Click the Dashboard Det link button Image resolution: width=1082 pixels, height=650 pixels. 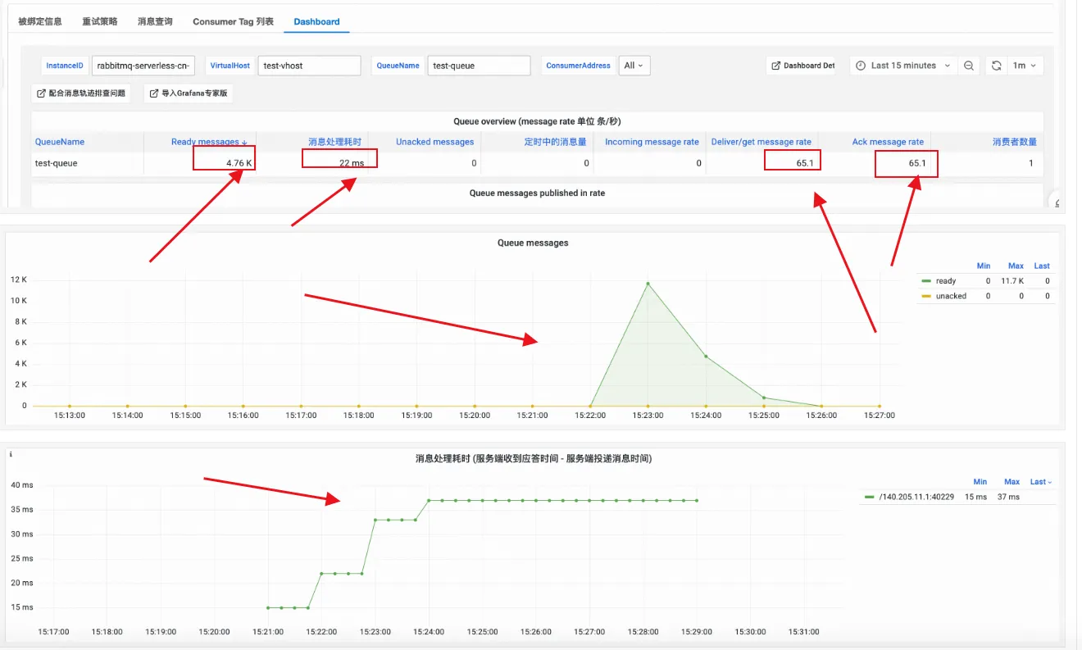tap(801, 66)
